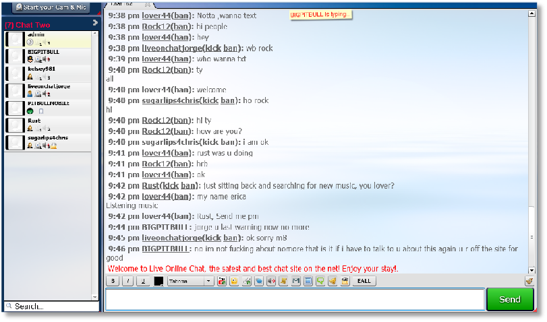The height and width of the screenshot is (322, 547).
Task: Click chat scrollbar down arrow
Action: click(531, 270)
